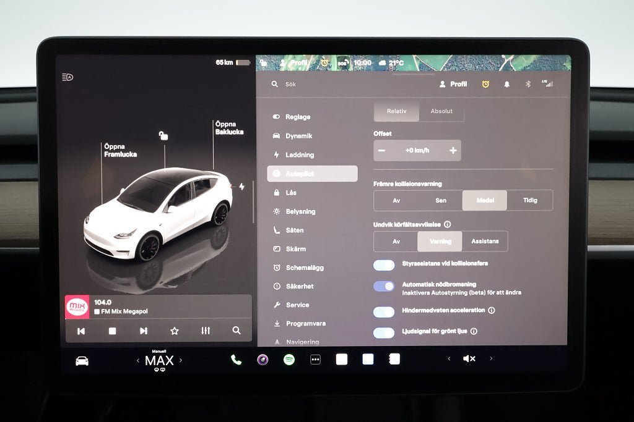Image resolution: width=634 pixels, height=422 pixels.
Task: Tap the car controls icon
Action: [82, 361]
